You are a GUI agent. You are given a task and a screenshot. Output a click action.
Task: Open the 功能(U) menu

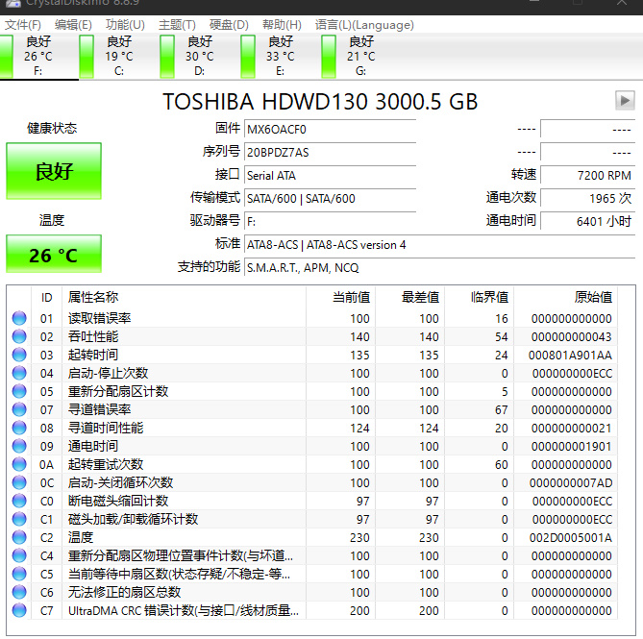(x=125, y=25)
